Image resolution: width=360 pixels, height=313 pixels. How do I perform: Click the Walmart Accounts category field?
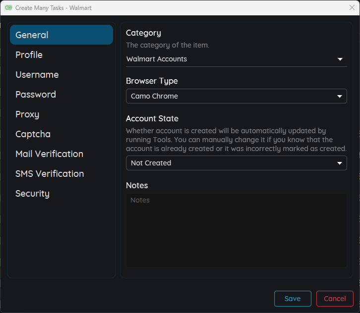tap(228, 59)
